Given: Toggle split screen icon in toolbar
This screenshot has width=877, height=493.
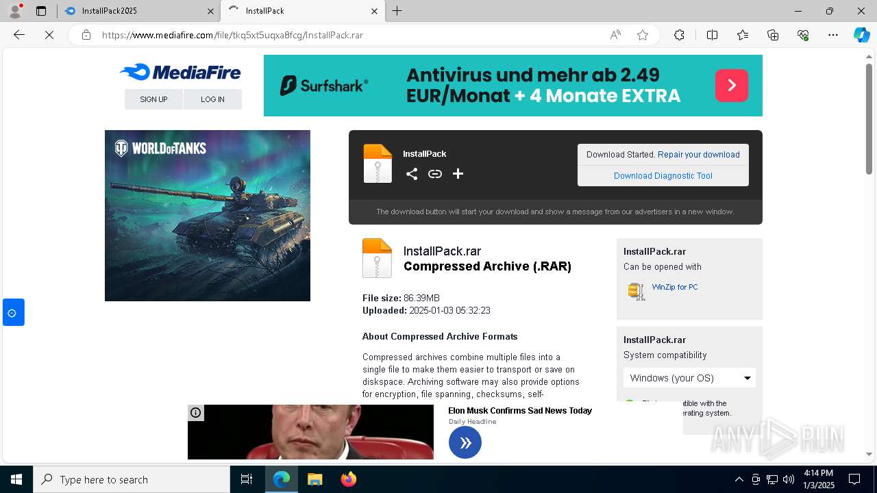Looking at the screenshot, I should point(712,35).
